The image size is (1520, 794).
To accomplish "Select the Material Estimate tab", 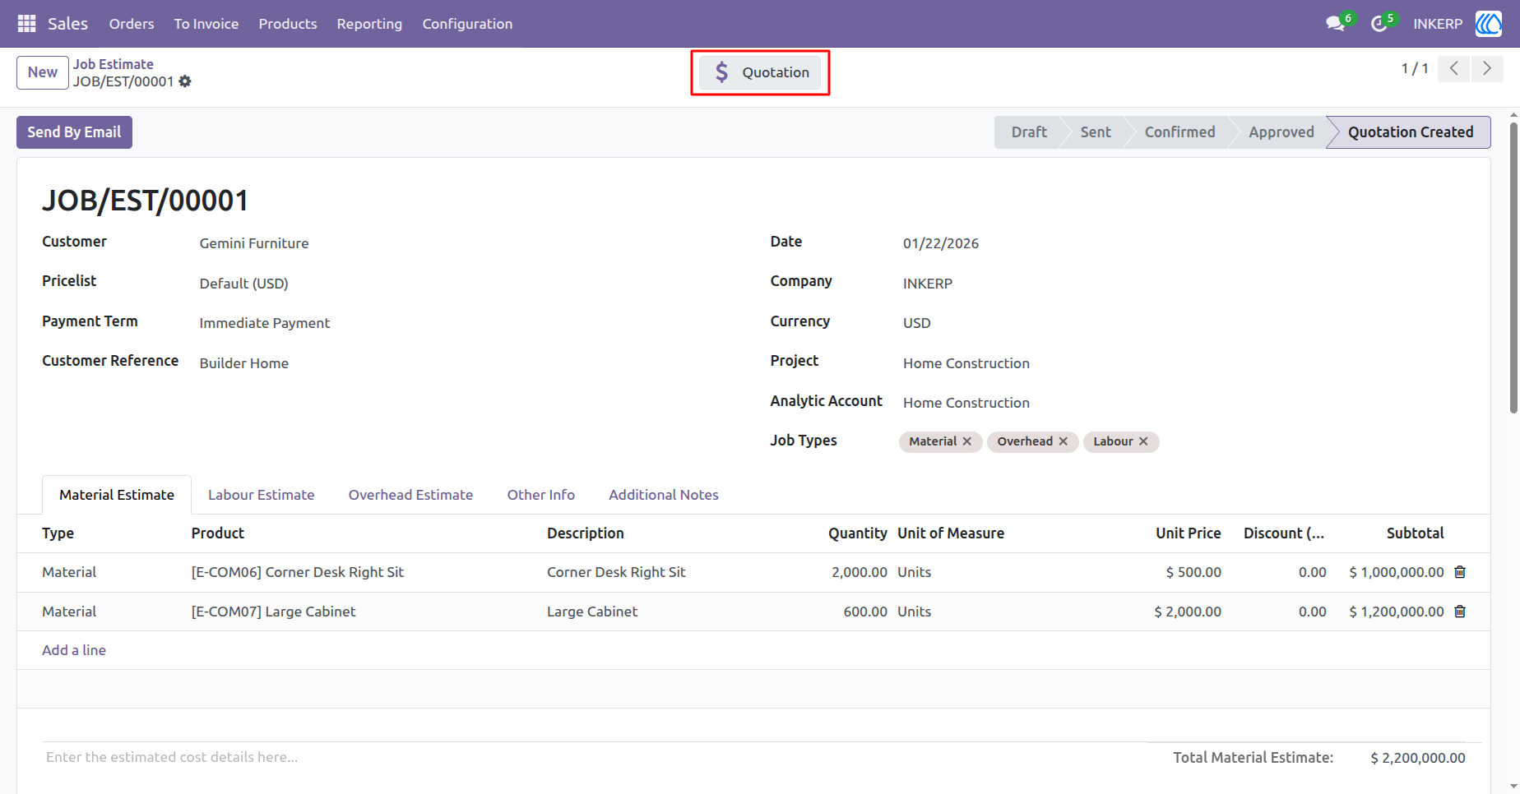I will pos(117,495).
